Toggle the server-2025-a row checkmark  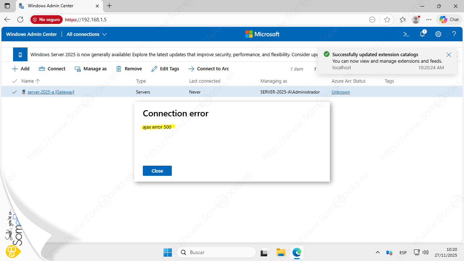pos(14,92)
